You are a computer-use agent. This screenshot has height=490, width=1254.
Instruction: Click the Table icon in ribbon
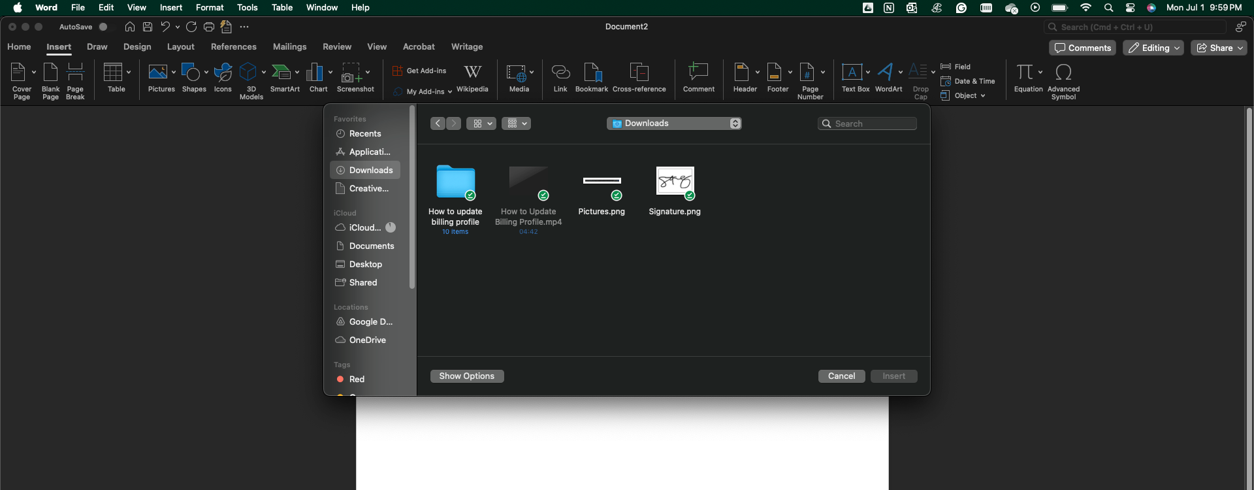coord(113,73)
